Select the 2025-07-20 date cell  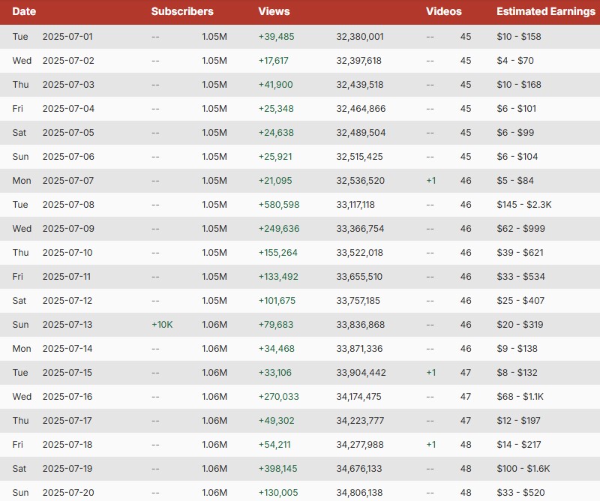click(67, 493)
